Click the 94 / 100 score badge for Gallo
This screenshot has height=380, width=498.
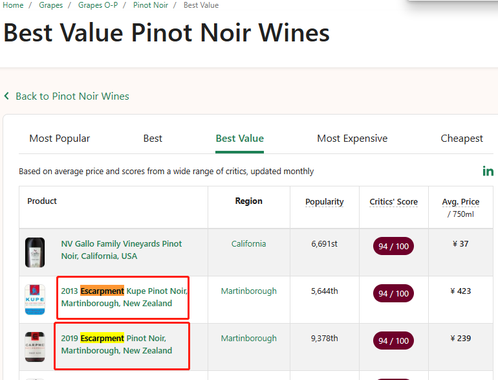pyautogui.click(x=393, y=246)
